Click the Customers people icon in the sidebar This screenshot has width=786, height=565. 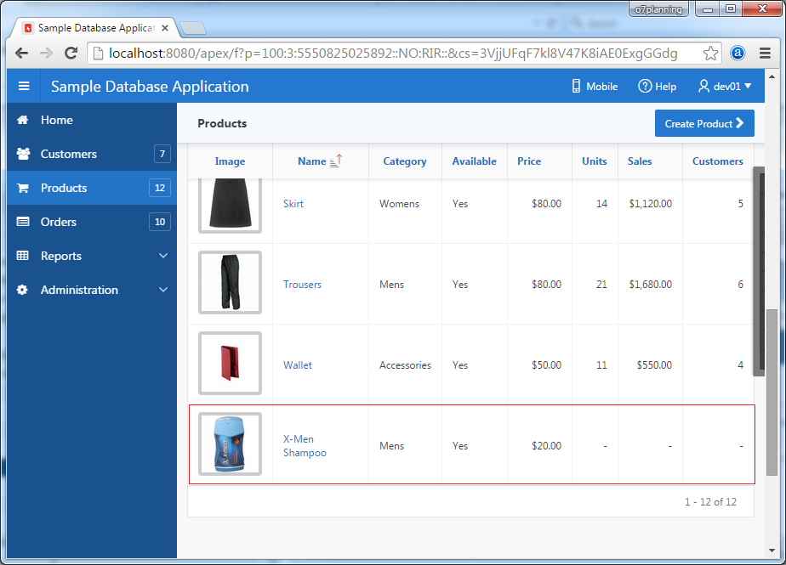[23, 154]
